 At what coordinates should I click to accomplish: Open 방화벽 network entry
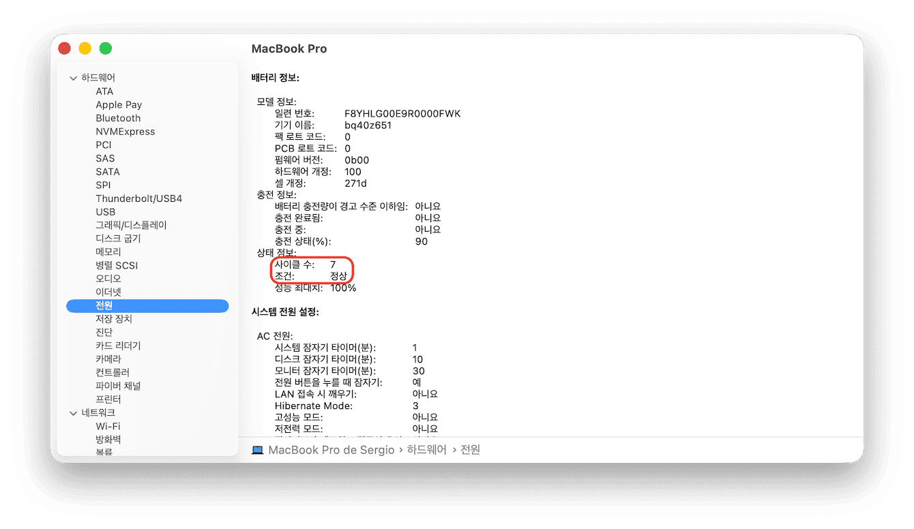point(108,440)
